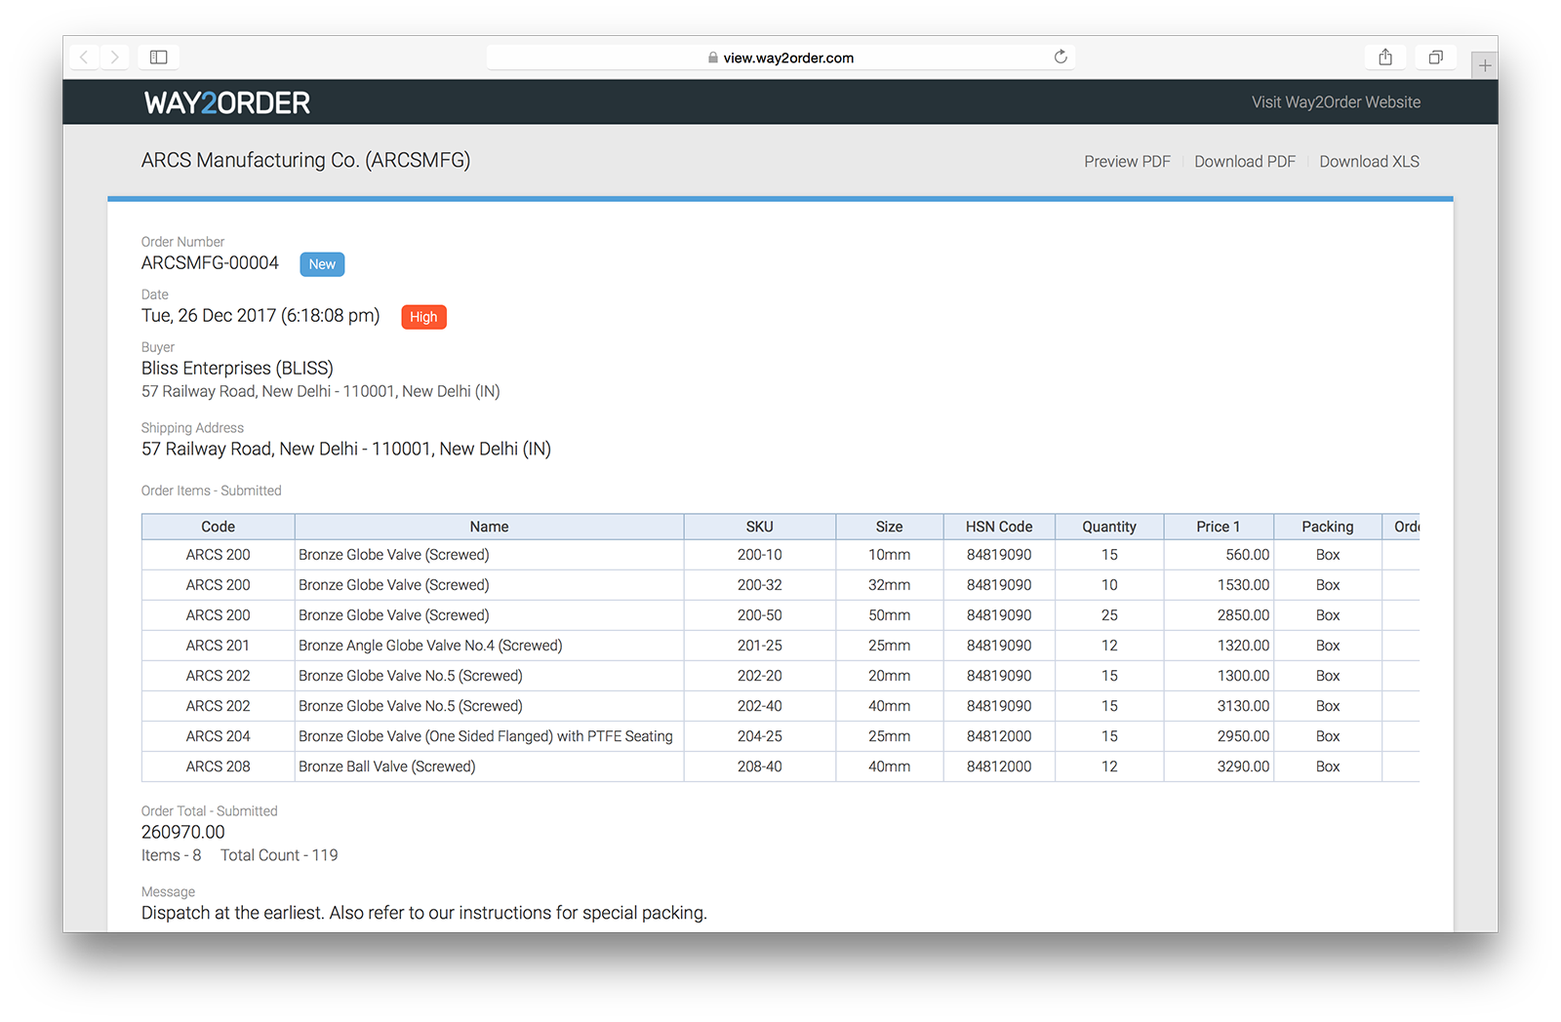The width and height of the screenshot is (1561, 1022).
Task: Select price cell 2950.00
Action: 1219,736
